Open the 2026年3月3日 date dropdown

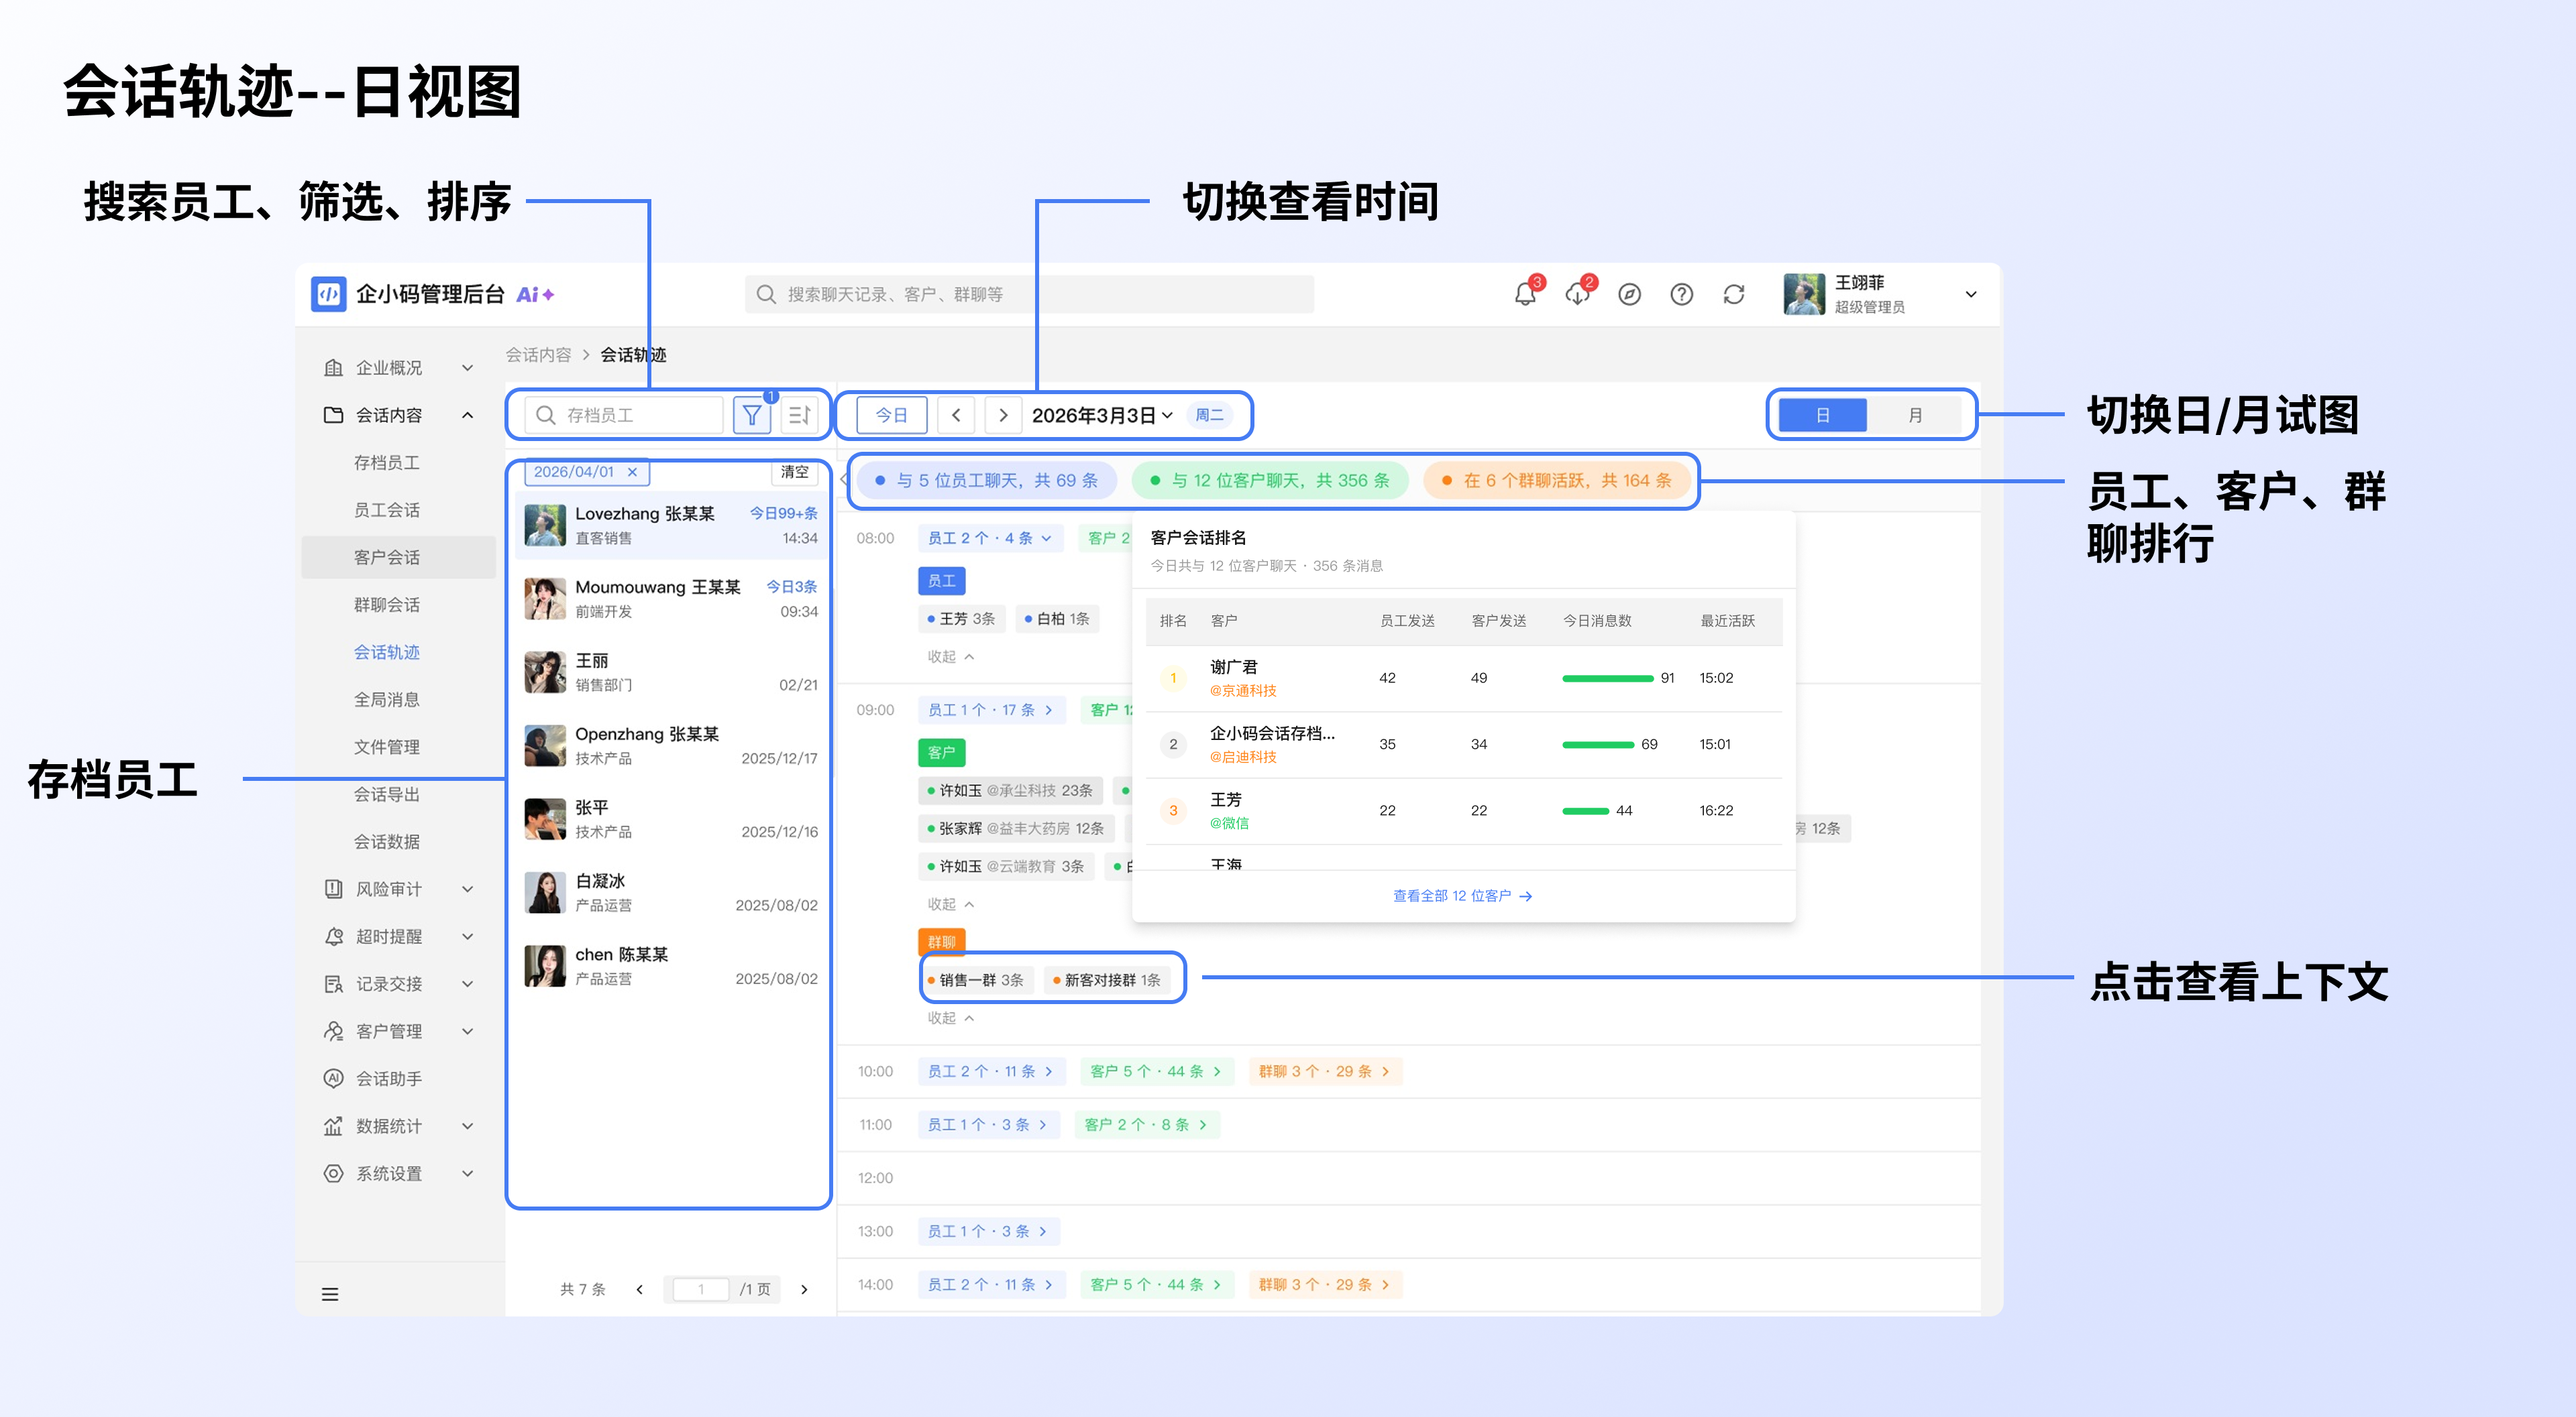[1102, 415]
